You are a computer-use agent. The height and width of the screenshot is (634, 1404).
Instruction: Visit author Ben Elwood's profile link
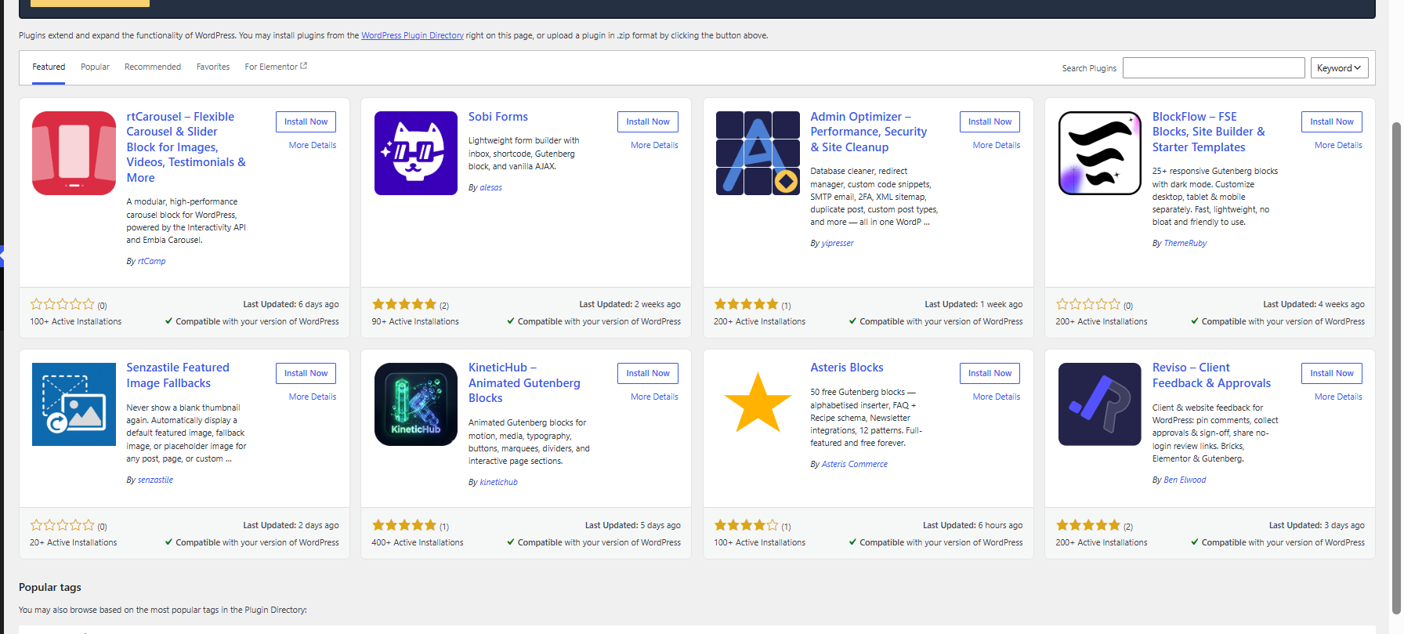(x=1185, y=480)
